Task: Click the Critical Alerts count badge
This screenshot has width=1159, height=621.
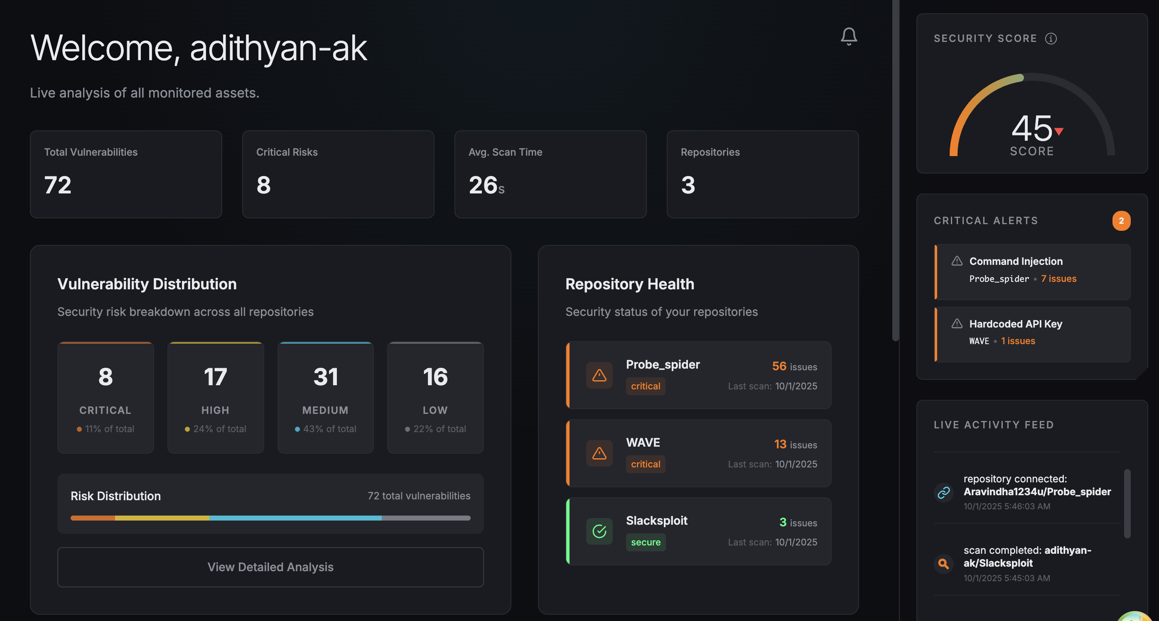Action: 1121,221
